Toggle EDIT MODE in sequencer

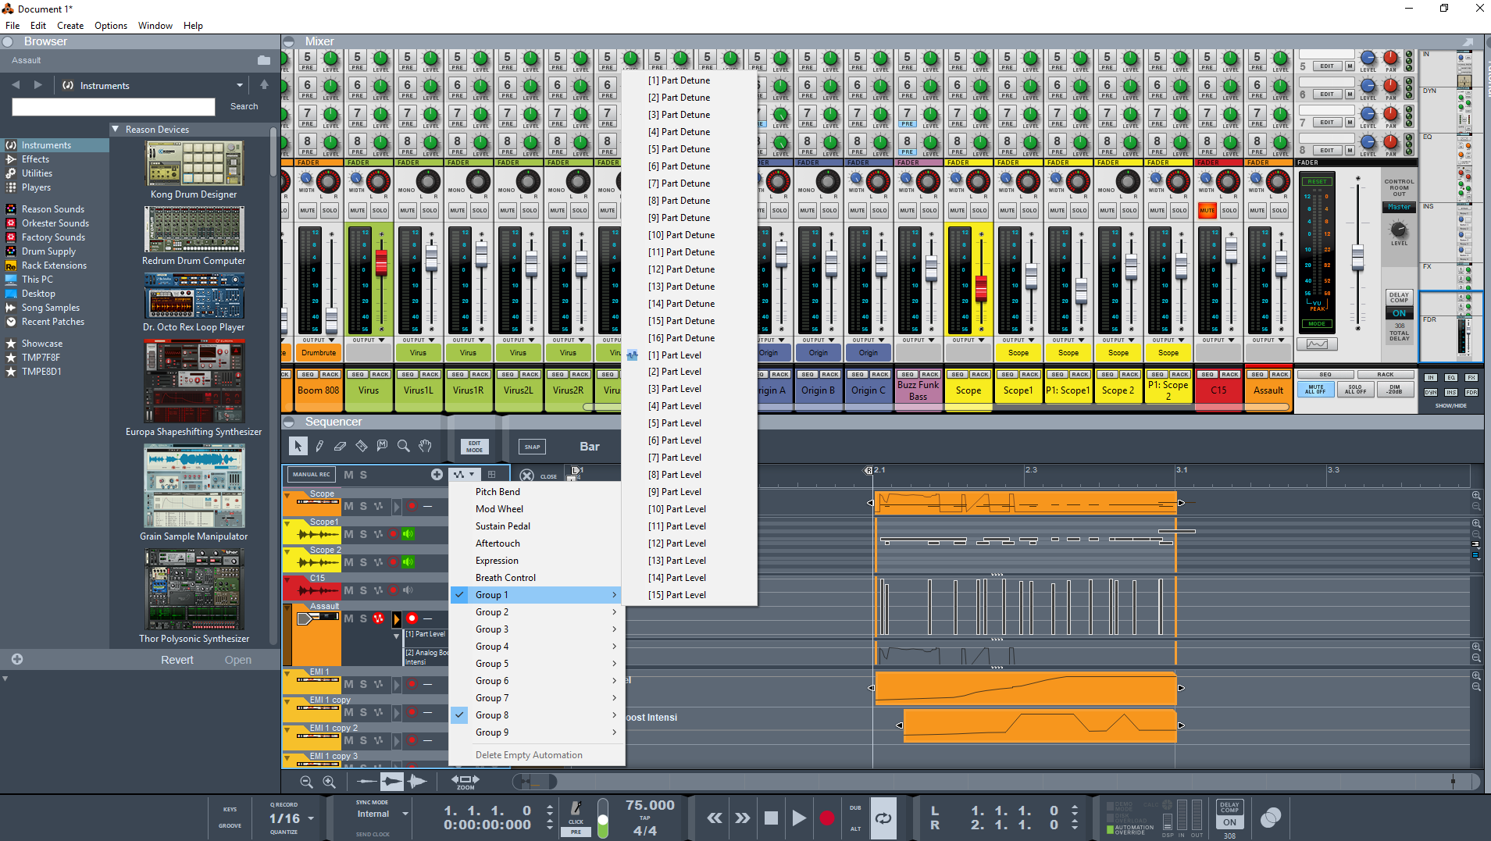[x=474, y=447]
